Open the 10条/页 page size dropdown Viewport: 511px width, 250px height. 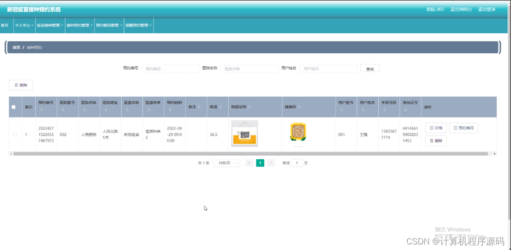[x=227, y=163]
